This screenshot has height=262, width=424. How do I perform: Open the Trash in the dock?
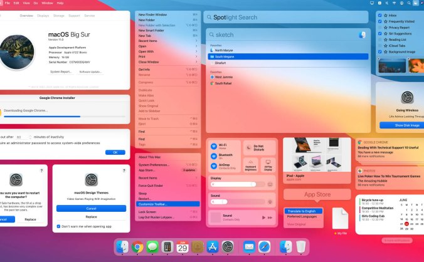click(x=301, y=247)
